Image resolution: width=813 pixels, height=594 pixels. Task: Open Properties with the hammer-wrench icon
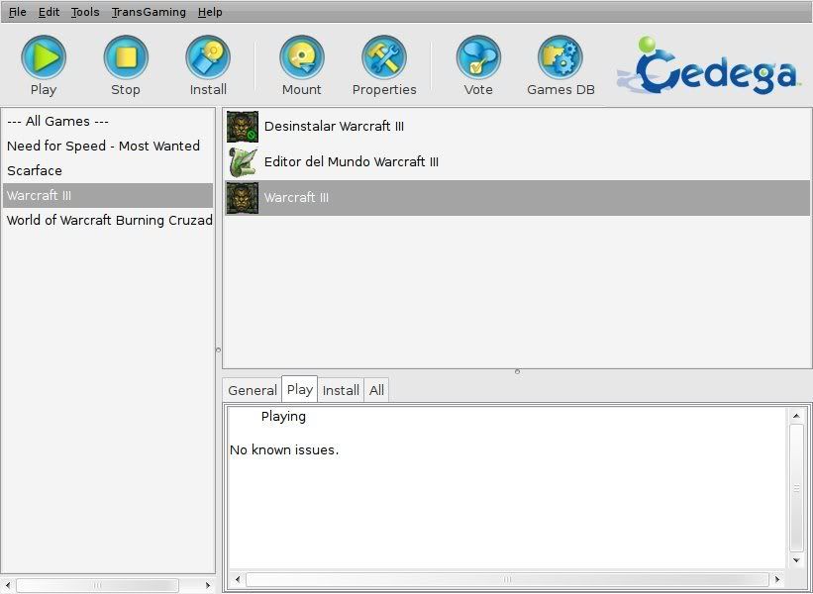tap(384, 57)
